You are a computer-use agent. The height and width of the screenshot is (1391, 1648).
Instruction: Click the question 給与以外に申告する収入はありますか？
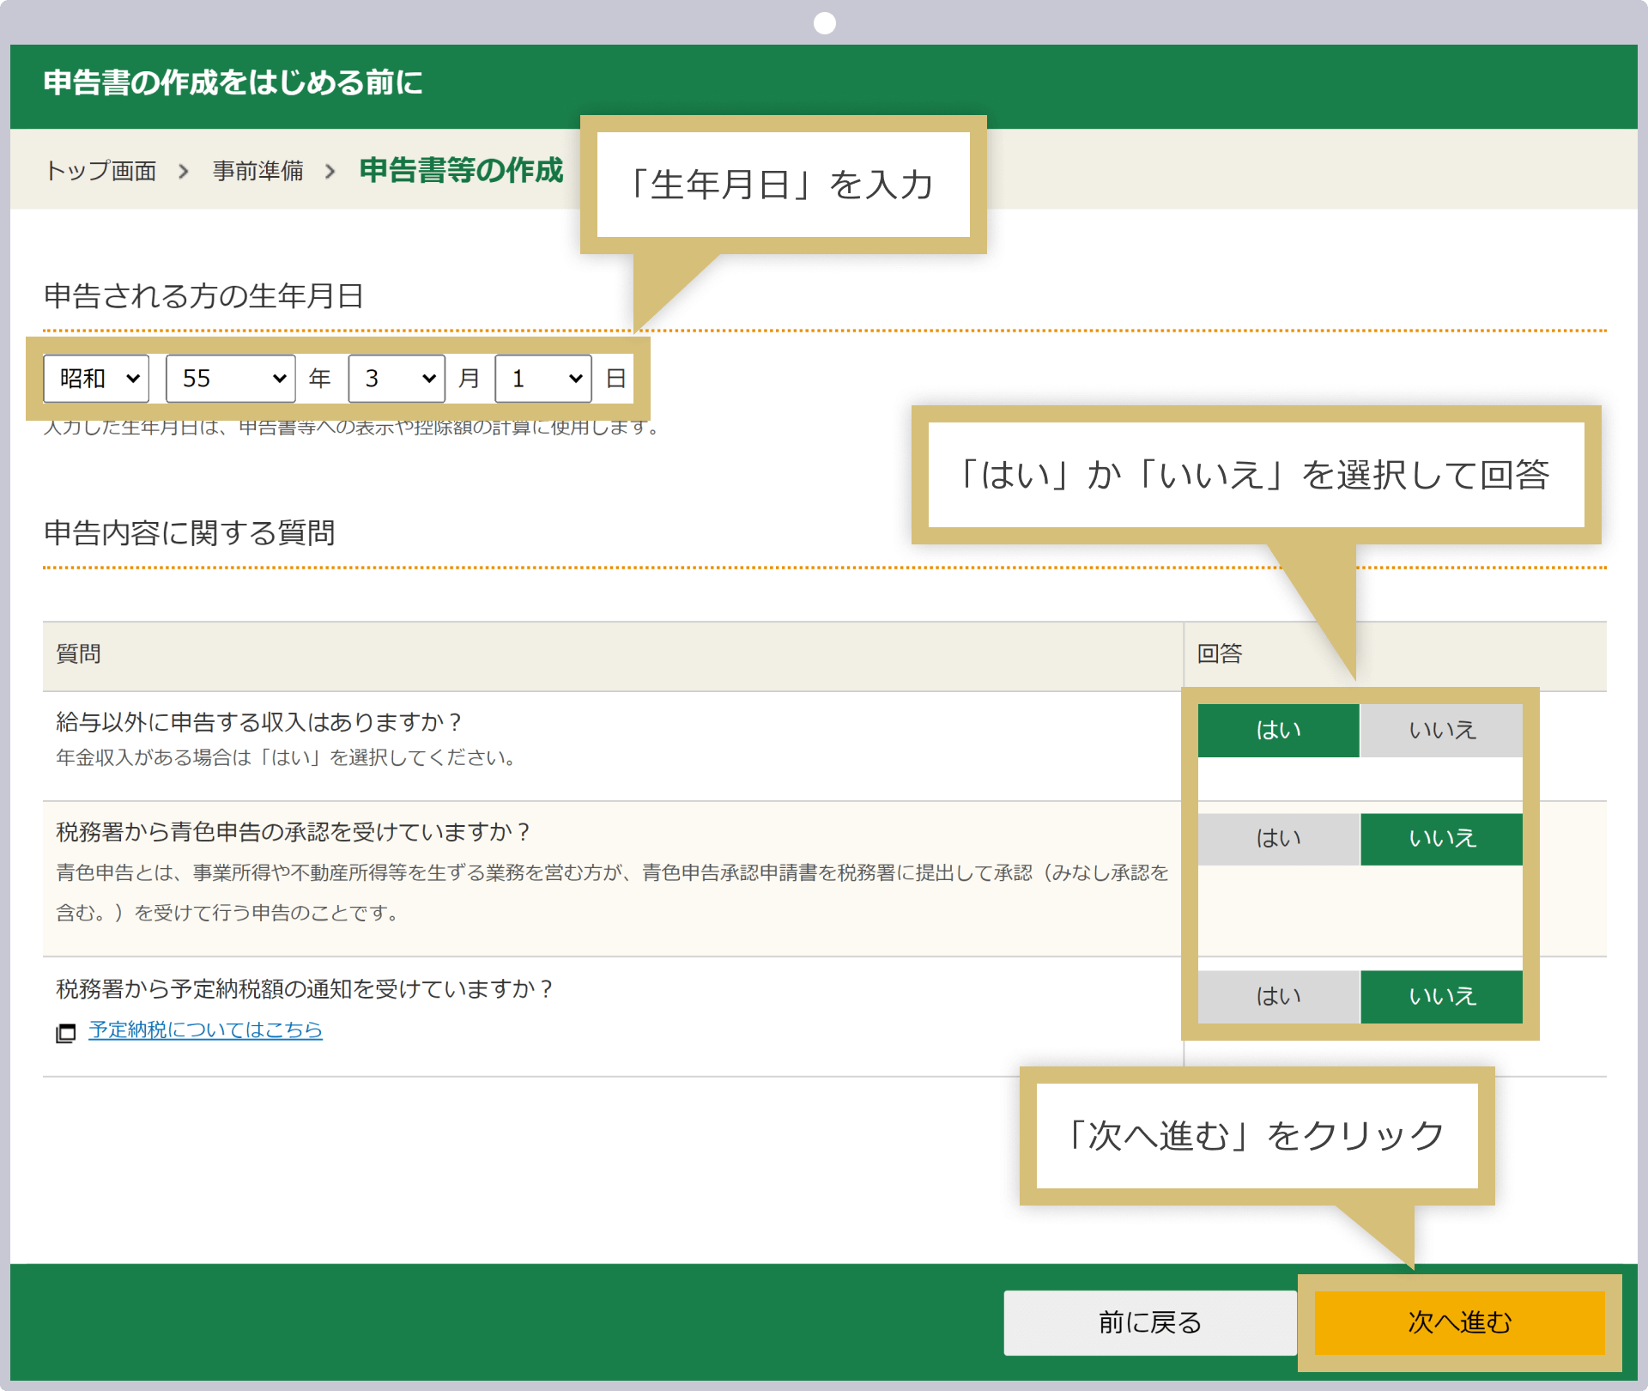coord(260,722)
